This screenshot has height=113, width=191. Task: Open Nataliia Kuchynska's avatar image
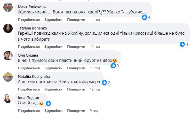click(8, 77)
